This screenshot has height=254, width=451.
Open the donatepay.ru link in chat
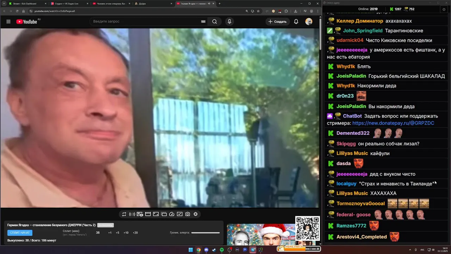(x=393, y=123)
